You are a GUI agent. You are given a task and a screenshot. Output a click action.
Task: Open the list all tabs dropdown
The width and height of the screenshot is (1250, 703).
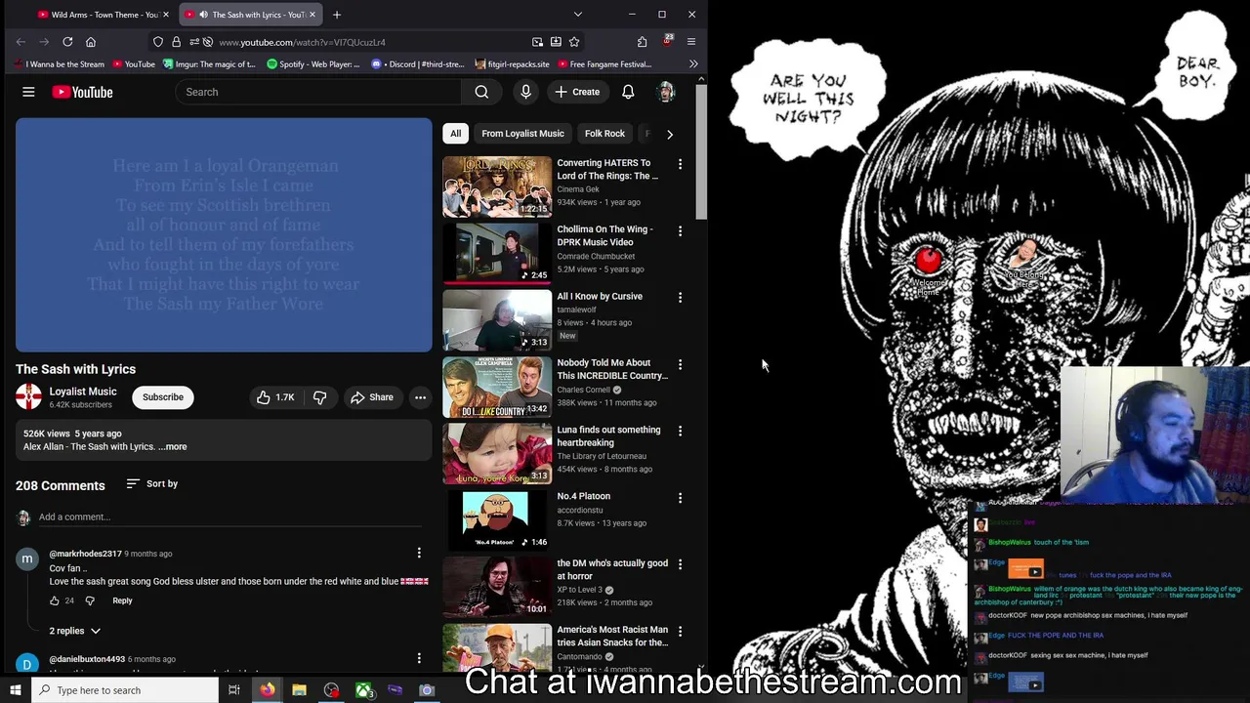(577, 15)
